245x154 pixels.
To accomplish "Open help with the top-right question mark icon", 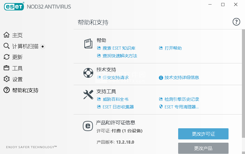I will coord(236,22).
